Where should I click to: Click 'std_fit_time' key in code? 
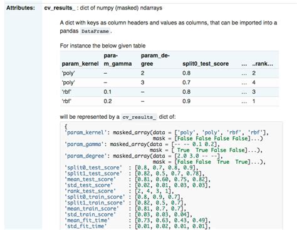tap(86, 226)
